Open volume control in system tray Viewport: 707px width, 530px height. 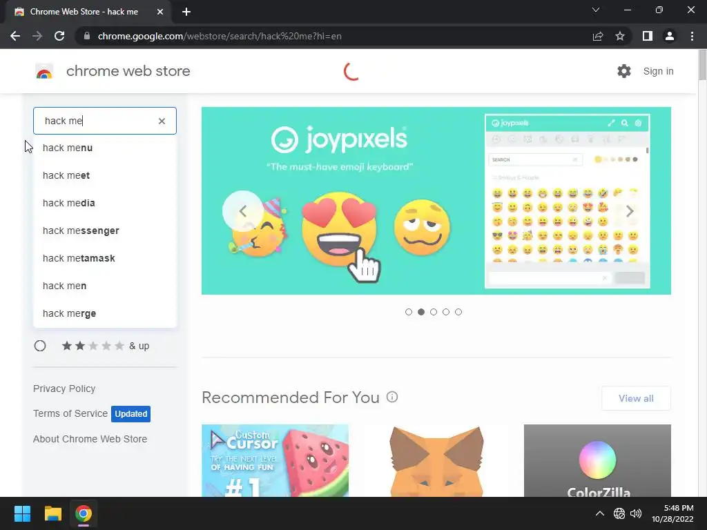coord(636,513)
